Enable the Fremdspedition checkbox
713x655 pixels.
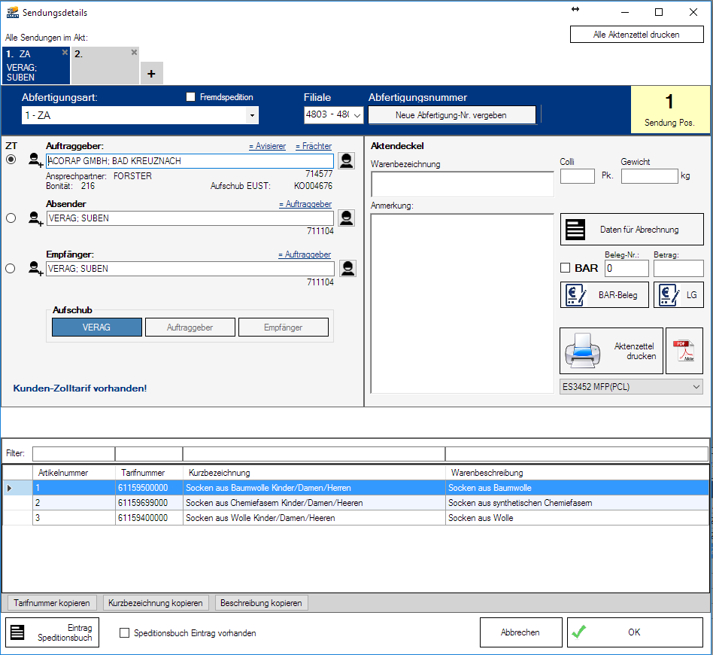pyautogui.click(x=190, y=97)
